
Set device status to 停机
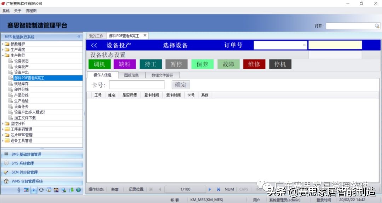coord(280,64)
